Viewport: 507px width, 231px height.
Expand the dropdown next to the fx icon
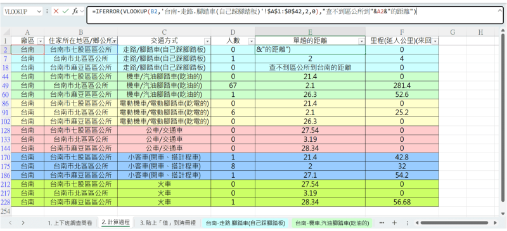point(82,11)
